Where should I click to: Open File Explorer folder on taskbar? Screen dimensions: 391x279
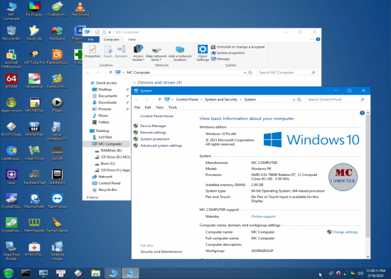click(x=96, y=273)
